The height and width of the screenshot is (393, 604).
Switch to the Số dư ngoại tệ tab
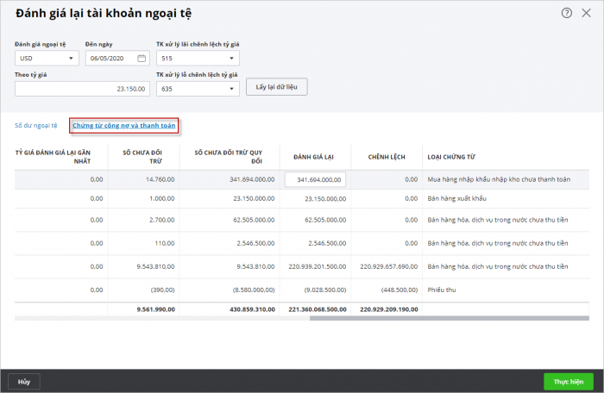[x=36, y=126]
